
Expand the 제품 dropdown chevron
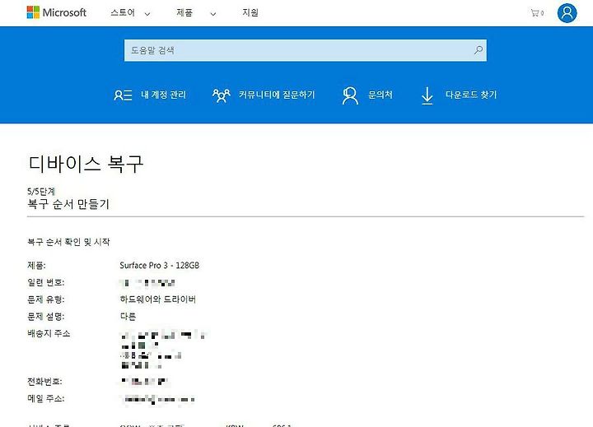[213, 14]
